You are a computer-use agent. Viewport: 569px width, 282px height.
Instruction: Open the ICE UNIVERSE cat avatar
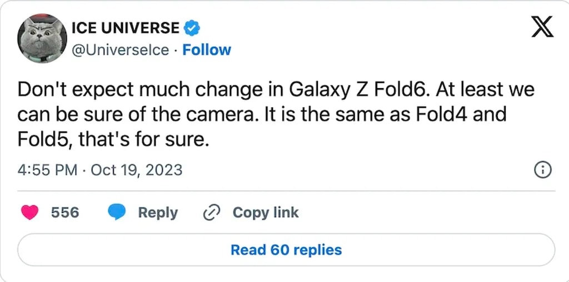point(42,38)
